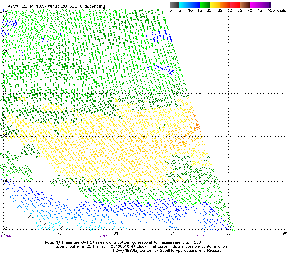This screenshot has width=288, height=253.
Task: Click the purple '17:54' pass time
Action: [5, 236]
